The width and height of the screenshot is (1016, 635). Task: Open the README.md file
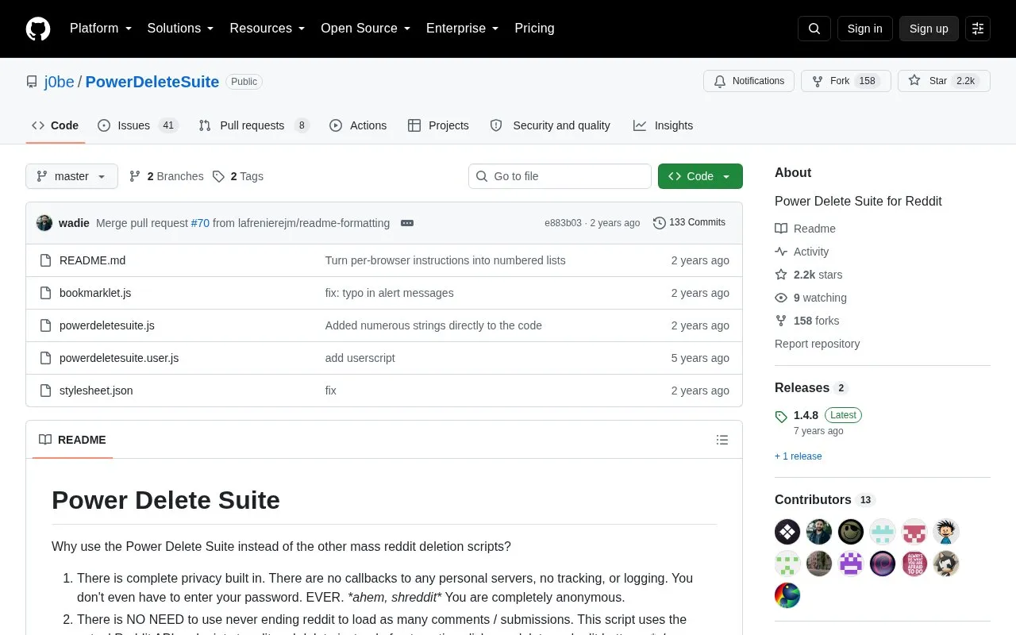tap(92, 260)
